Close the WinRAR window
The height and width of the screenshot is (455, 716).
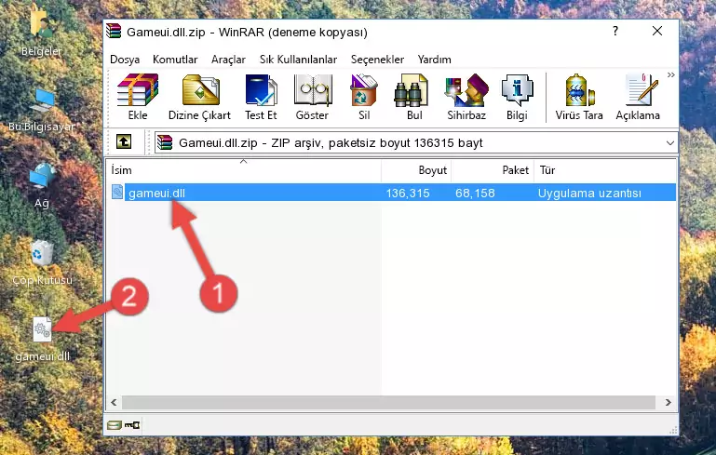[x=657, y=31]
